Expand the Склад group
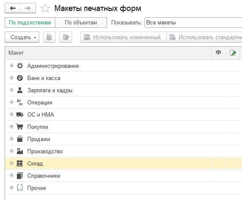 coord(11,163)
